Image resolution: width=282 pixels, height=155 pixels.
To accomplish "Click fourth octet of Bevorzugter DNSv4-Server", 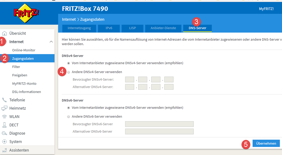I will [x=169, y=80].
